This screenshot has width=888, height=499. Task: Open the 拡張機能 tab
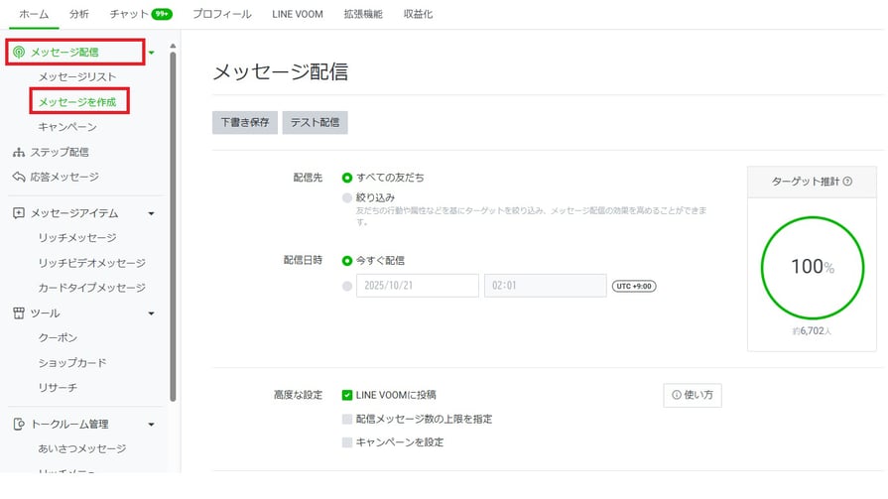click(x=363, y=14)
